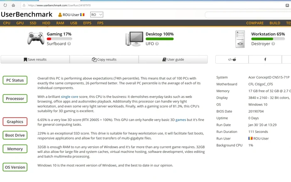291x182 pixels.
Task: View site security via the lock icon
Action: 24,5
